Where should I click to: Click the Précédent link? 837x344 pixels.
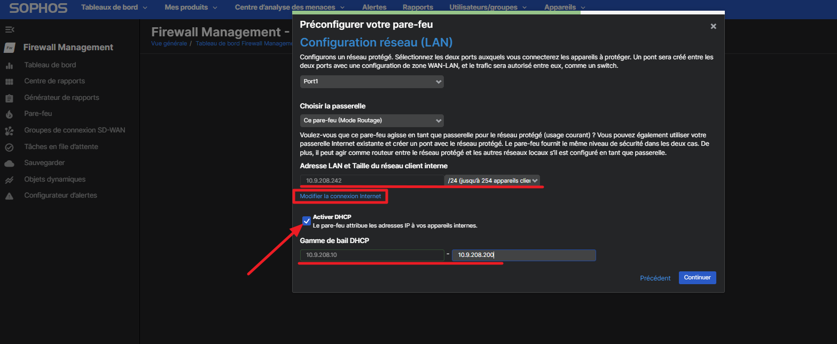655,278
